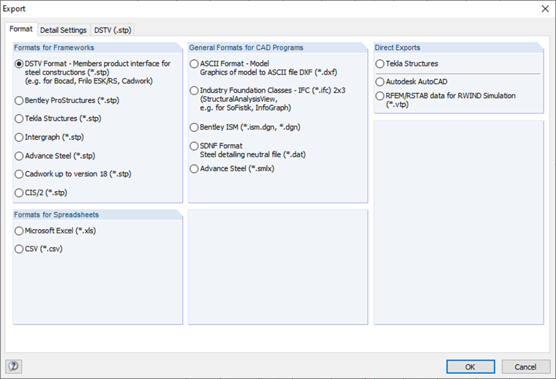Click the help question mark icon
Screen dimensions: 556x379
[x=13, y=367]
